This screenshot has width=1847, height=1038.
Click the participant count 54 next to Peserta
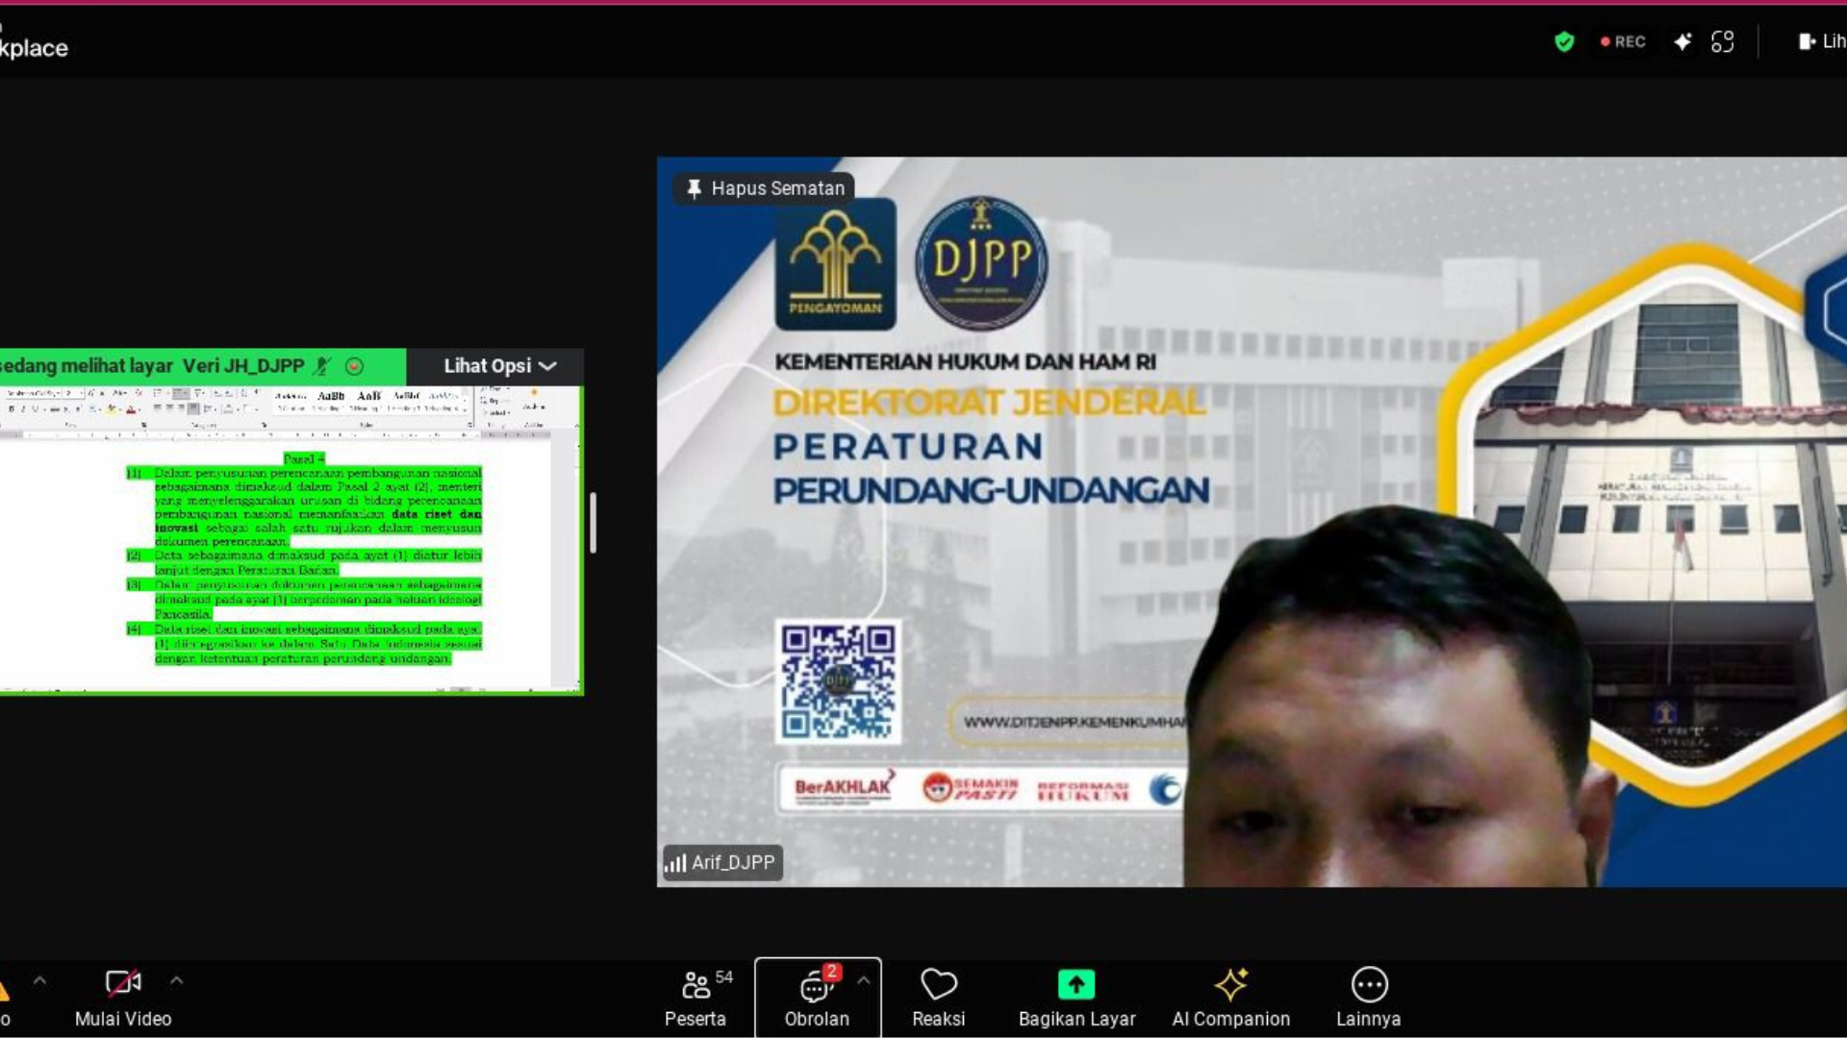724,977
